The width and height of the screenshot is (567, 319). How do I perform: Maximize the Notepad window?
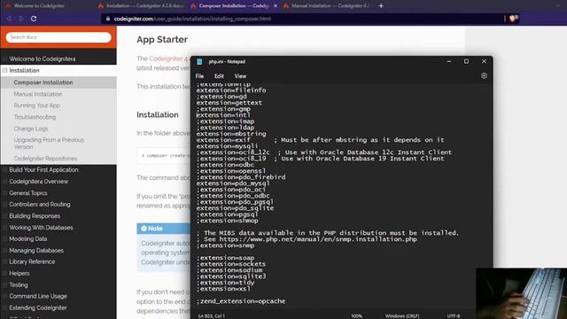[x=467, y=61]
